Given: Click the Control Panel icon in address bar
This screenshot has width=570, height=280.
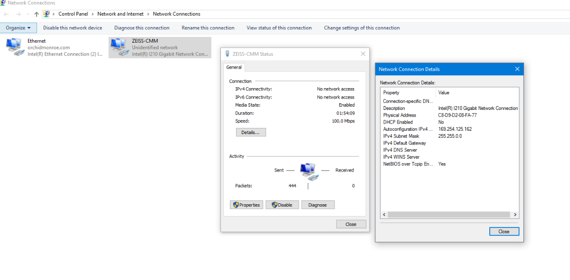Looking at the screenshot, I should (47, 14).
